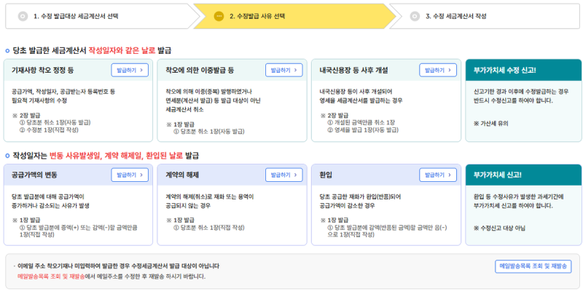
Task: Click 발급하기 for 기재사항 착오 정정 등
Action: point(130,70)
